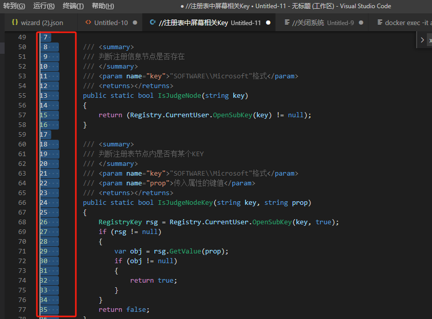Open the 帮助(H) menu
Screen dimensions: 432x319
click(102, 6)
